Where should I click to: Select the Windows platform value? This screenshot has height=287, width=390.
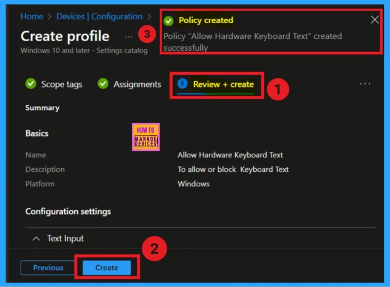pos(193,184)
